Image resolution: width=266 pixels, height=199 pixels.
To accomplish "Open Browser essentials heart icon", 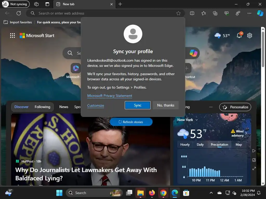I will (227, 13).
